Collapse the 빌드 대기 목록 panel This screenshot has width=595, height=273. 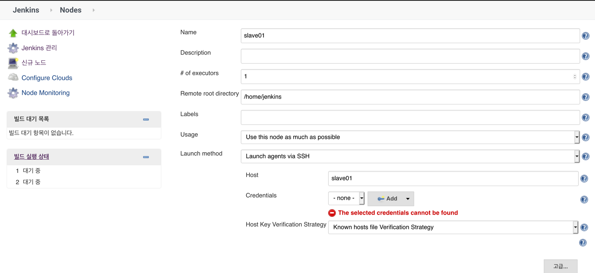coord(146,119)
